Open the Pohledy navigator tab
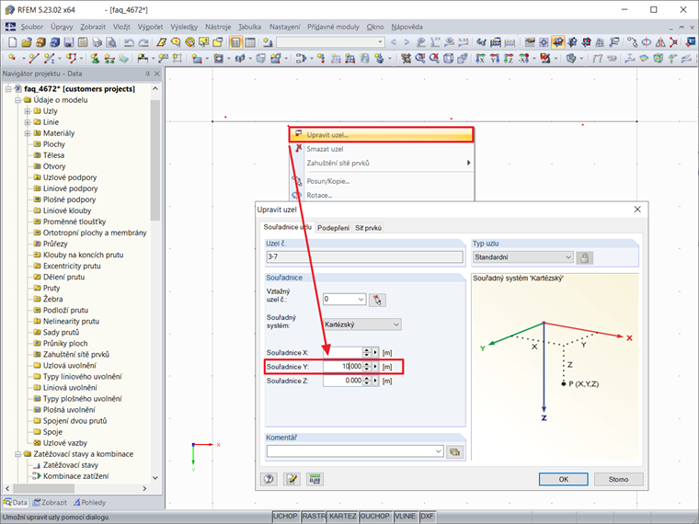Image resolution: width=699 pixels, height=524 pixels. click(x=89, y=502)
